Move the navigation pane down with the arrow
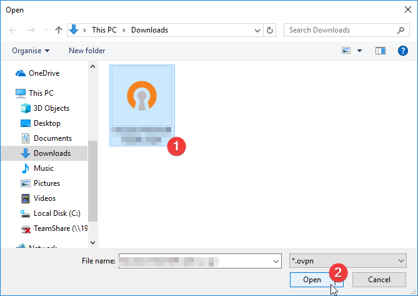The height and width of the screenshot is (296, 418). [x=92, y=243]
